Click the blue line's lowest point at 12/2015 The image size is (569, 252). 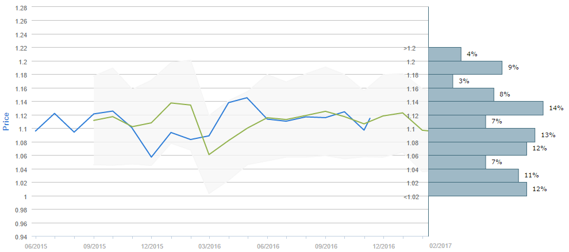pyautogui.click(x=151, y=157)
